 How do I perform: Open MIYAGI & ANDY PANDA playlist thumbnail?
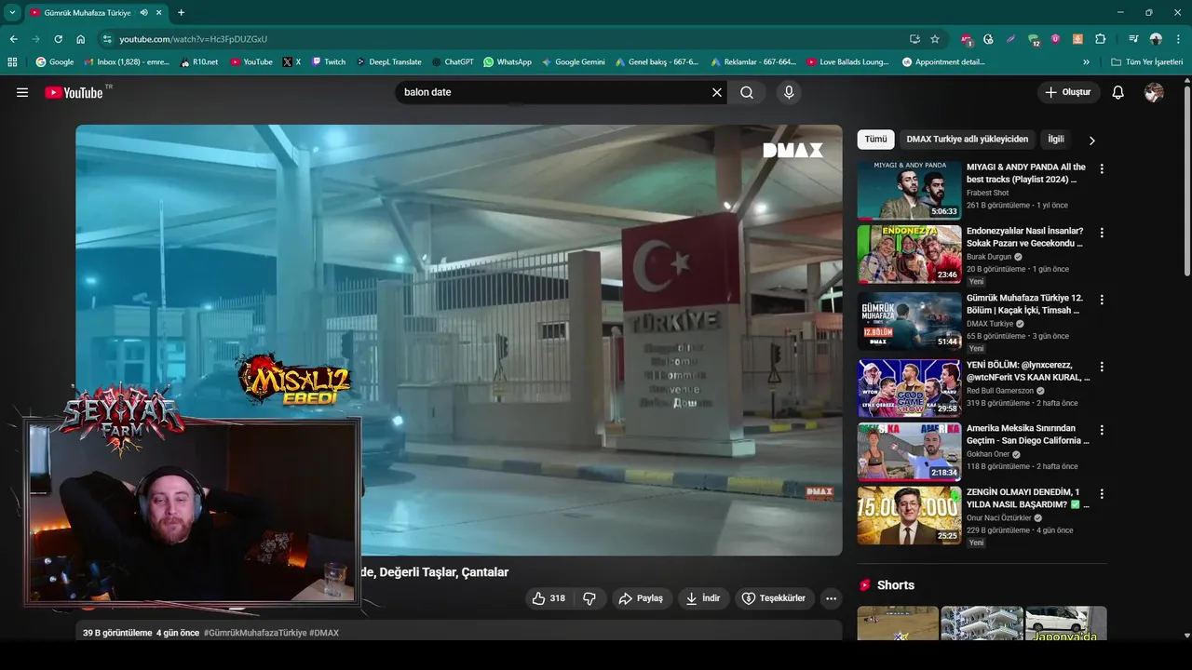pos(909,191)
